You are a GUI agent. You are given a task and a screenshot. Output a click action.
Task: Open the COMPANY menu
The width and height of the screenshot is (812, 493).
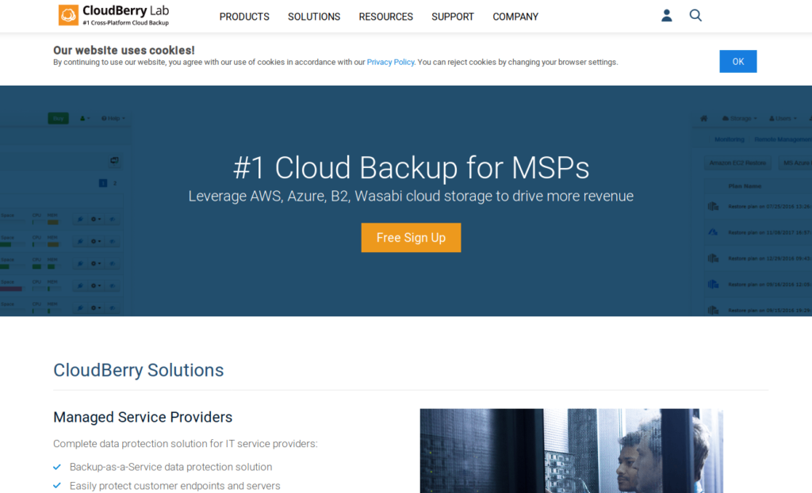(x=515, y=17)
